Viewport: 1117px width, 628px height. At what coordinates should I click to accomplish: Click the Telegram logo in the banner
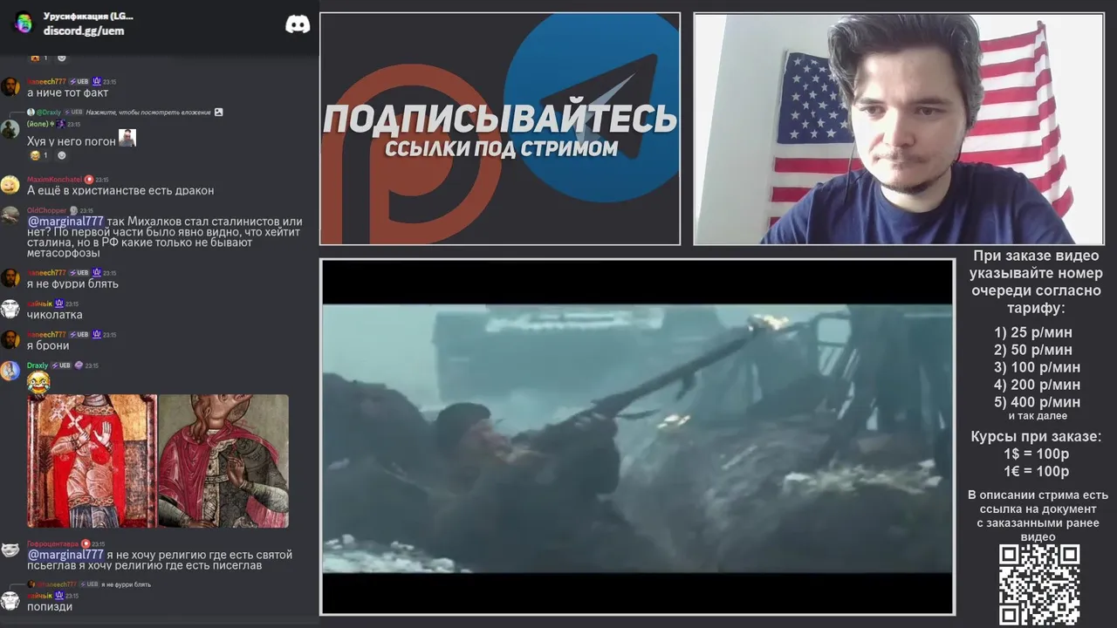593,109
